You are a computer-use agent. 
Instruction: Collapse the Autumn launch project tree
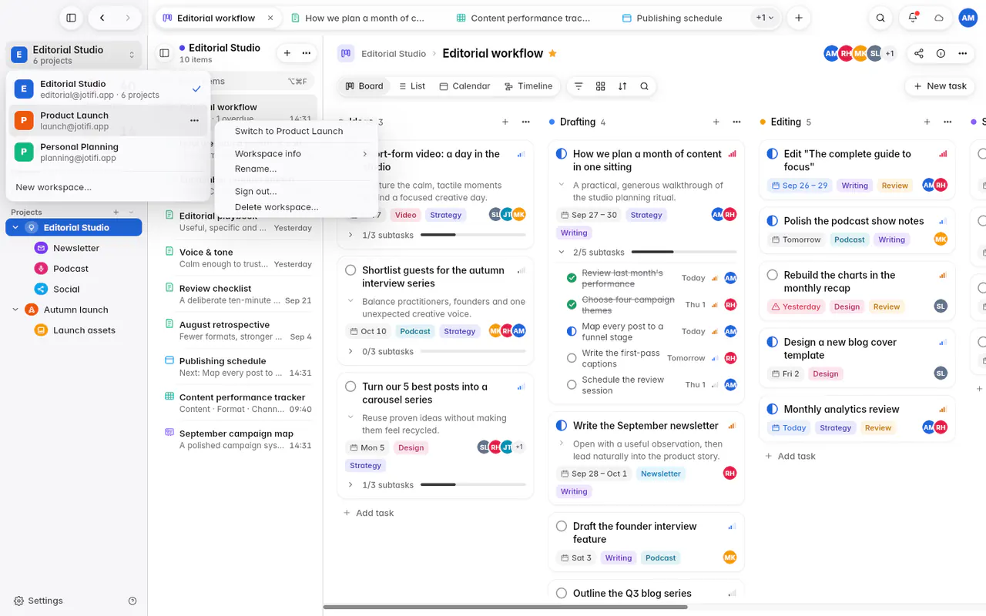[x=15, y=310]
